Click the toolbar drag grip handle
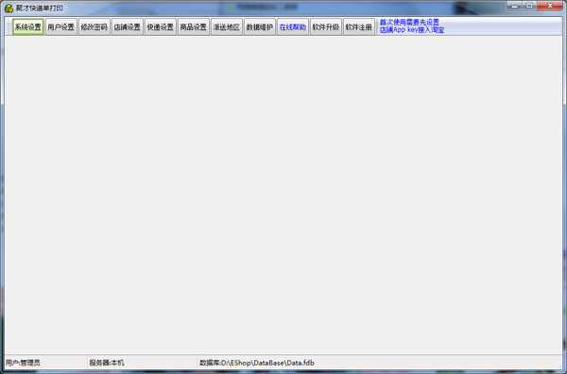Viewport: 567px width, 374px height. [x=9, y=27]
